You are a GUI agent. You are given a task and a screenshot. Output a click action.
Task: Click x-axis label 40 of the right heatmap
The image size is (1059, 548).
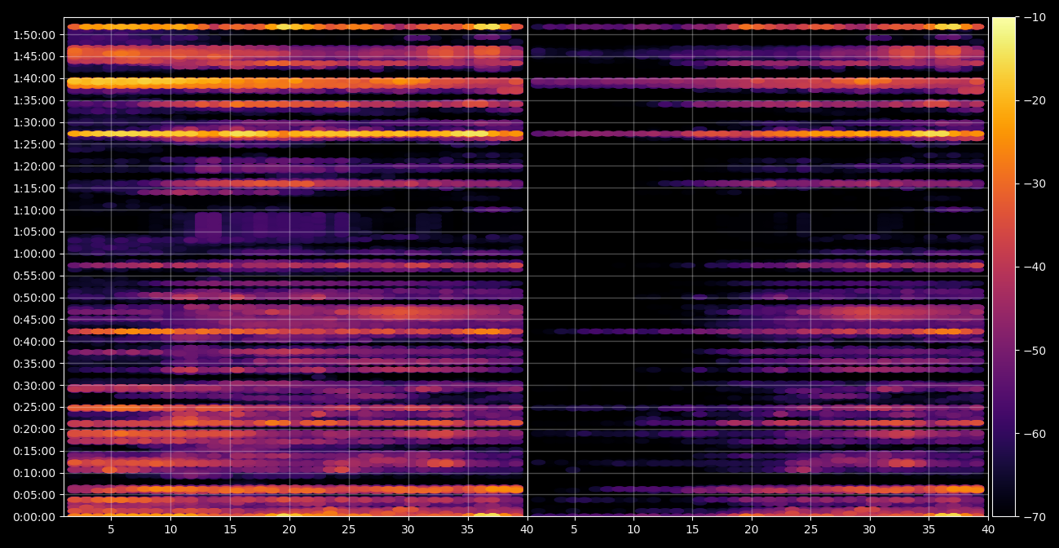988,529
